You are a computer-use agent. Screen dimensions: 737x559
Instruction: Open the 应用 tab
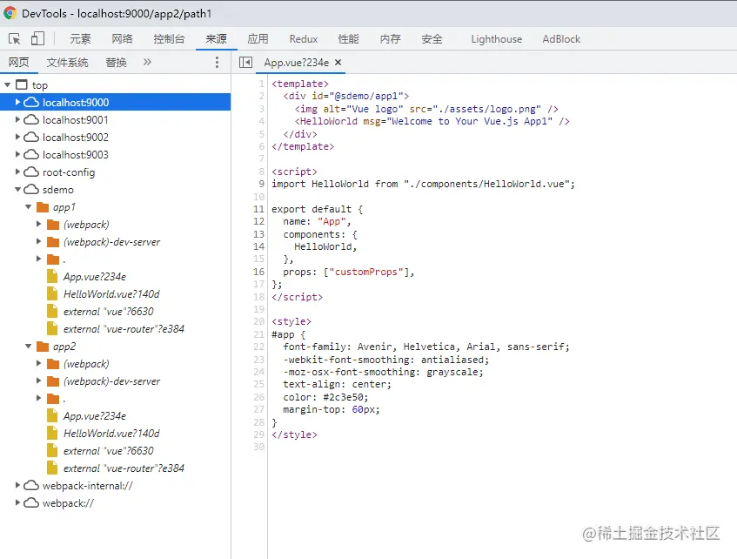pyautogui.click(x=258, y=39)
